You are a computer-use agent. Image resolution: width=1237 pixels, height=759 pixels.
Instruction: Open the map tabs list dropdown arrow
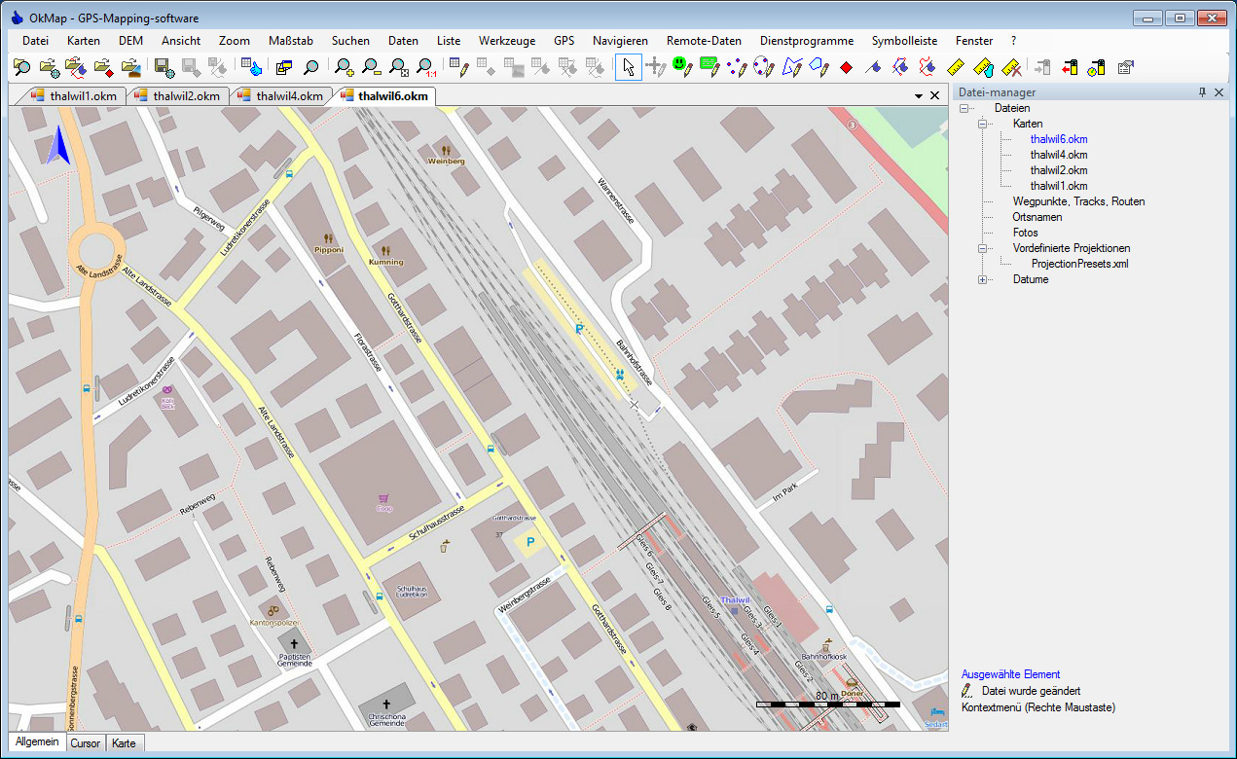point(919,95)
